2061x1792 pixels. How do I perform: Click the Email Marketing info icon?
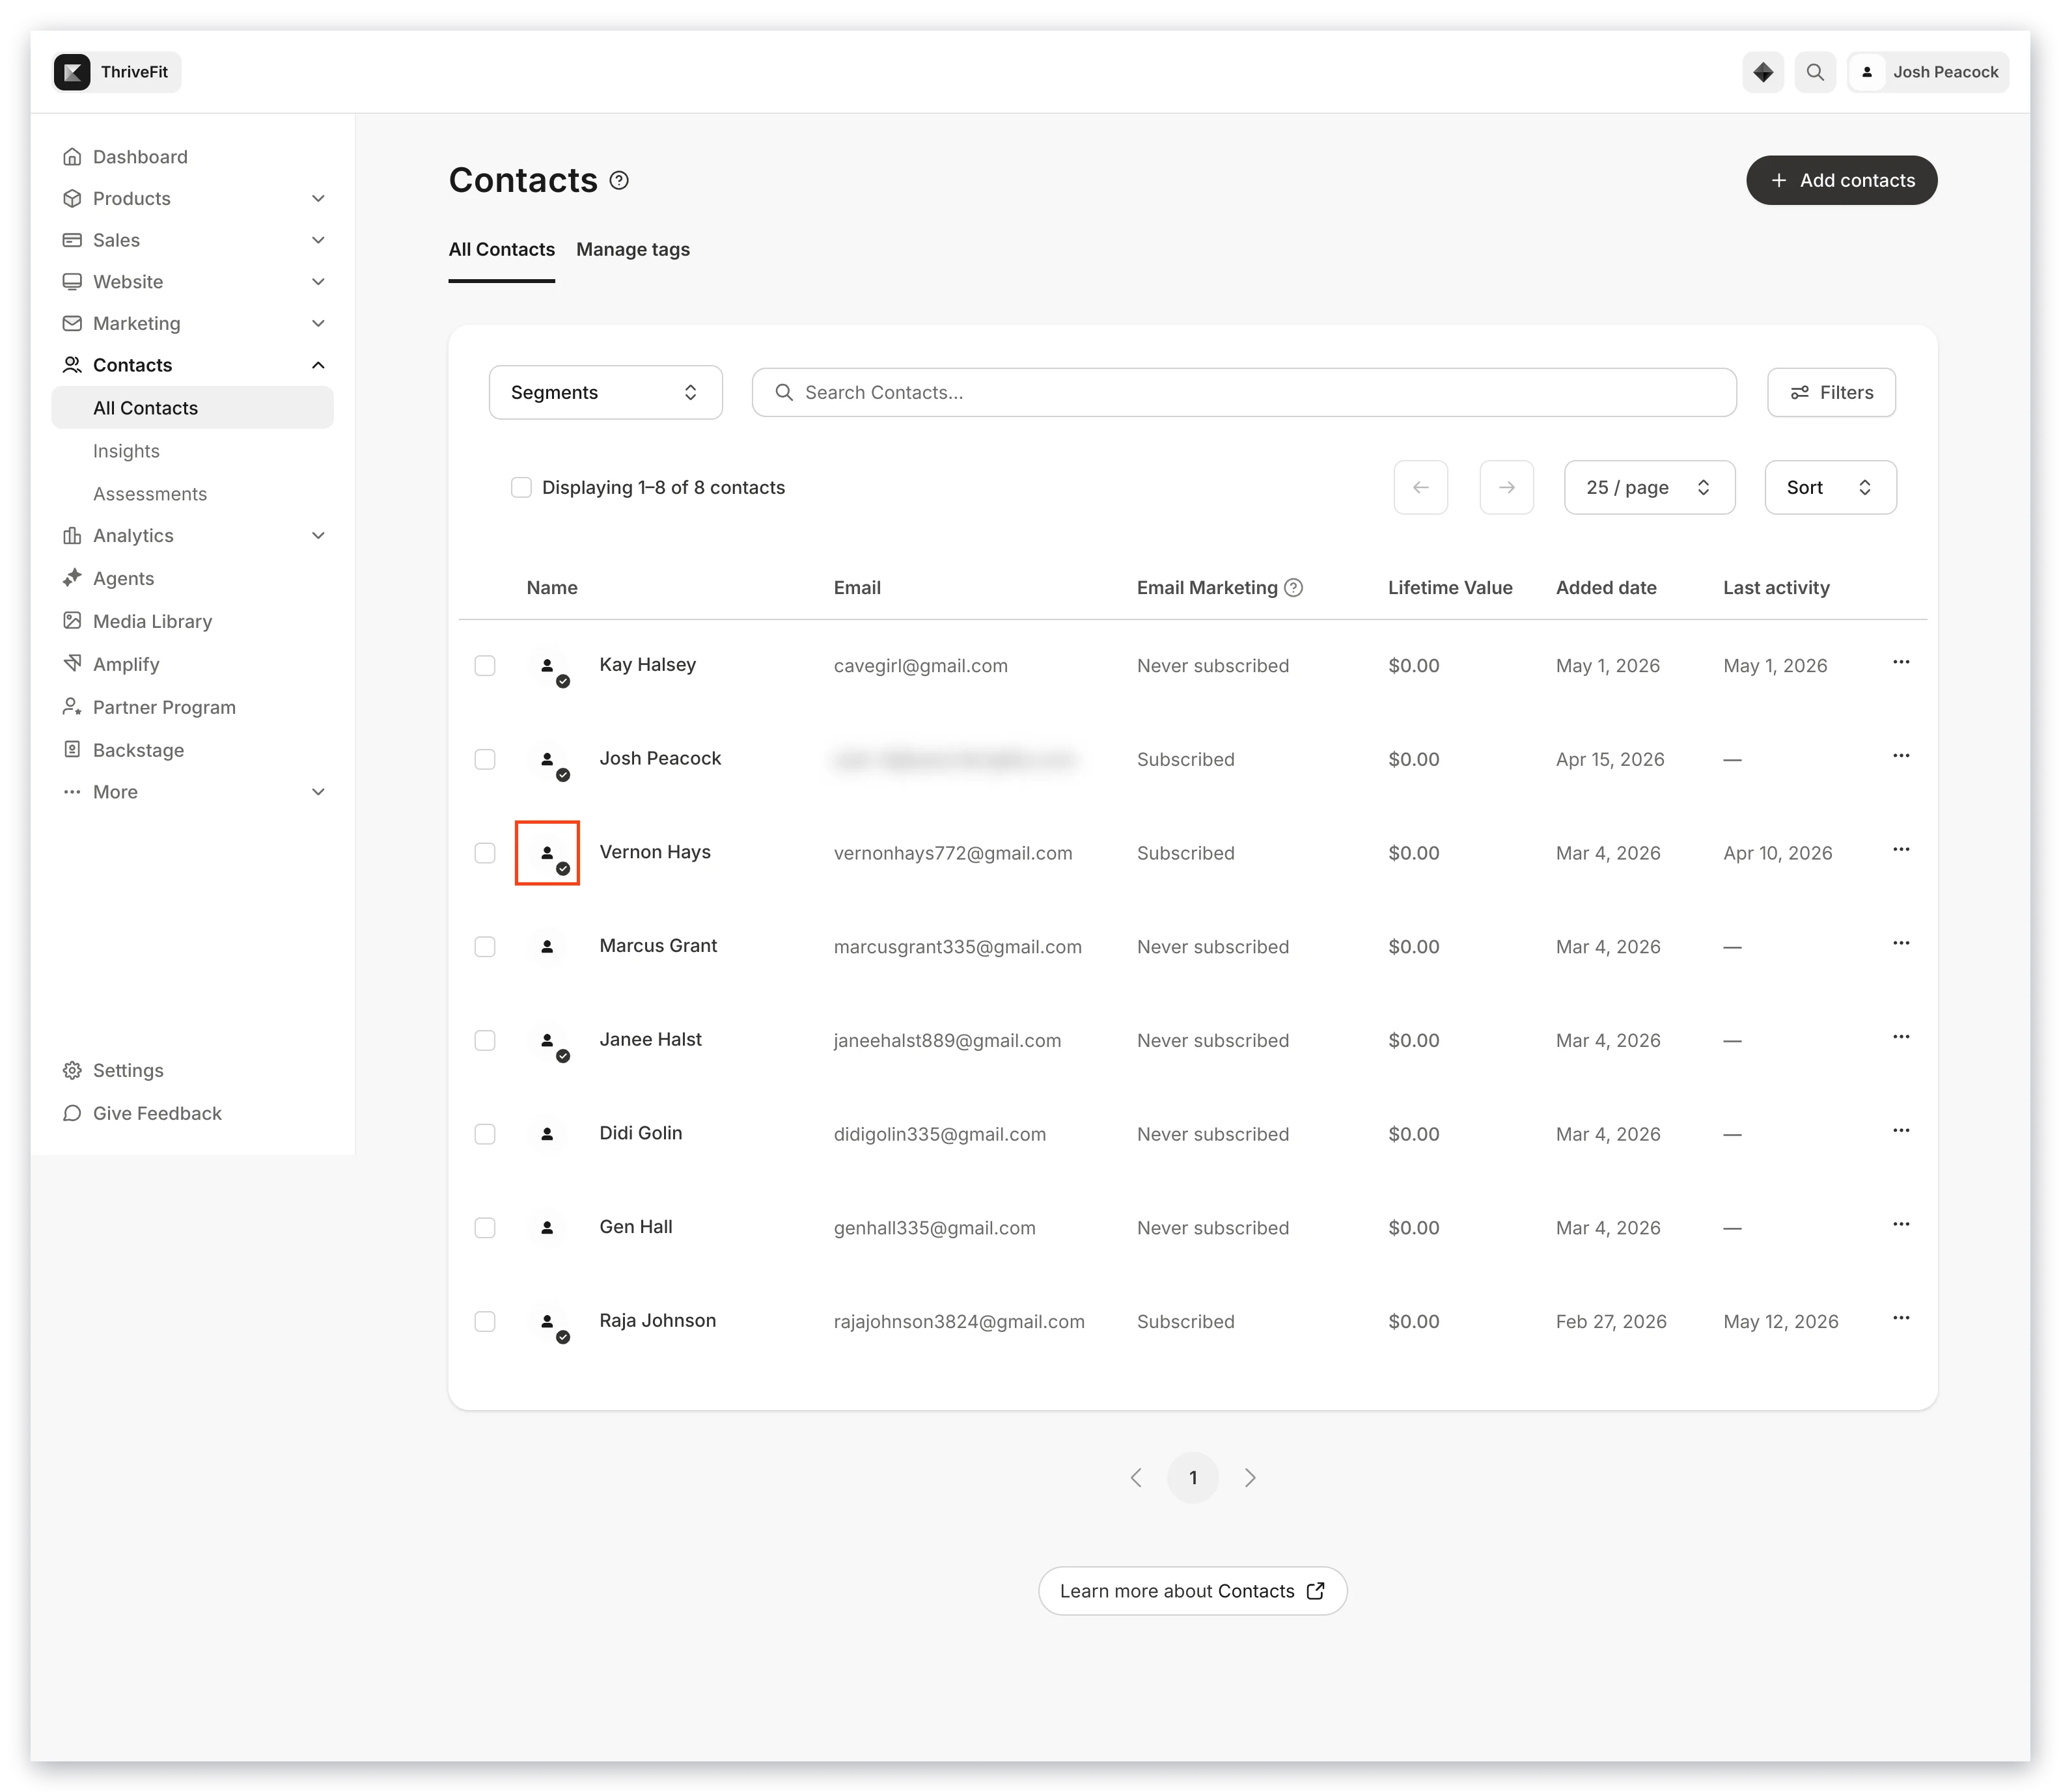point(1293,588)
